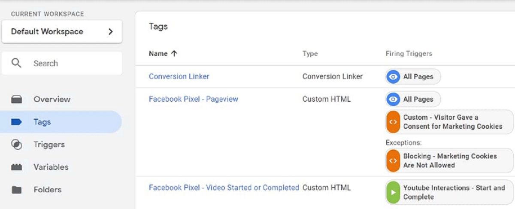Open the Facebook Pixel - Pageview tag
This screenshot has width=515, height=209.
coord(193,99)
